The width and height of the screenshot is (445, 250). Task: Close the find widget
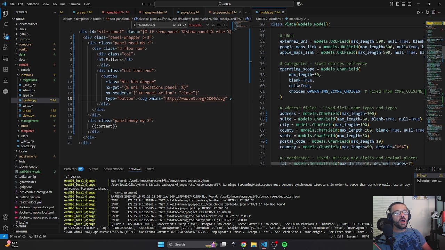pyautogui.click(x=224, y=25)
